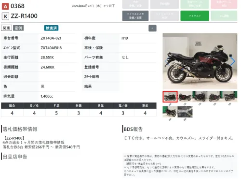The width and height of the screenshot is (241, 187).
Task: Open link icon under first thumbnail
Action: [x=170, y=104]
